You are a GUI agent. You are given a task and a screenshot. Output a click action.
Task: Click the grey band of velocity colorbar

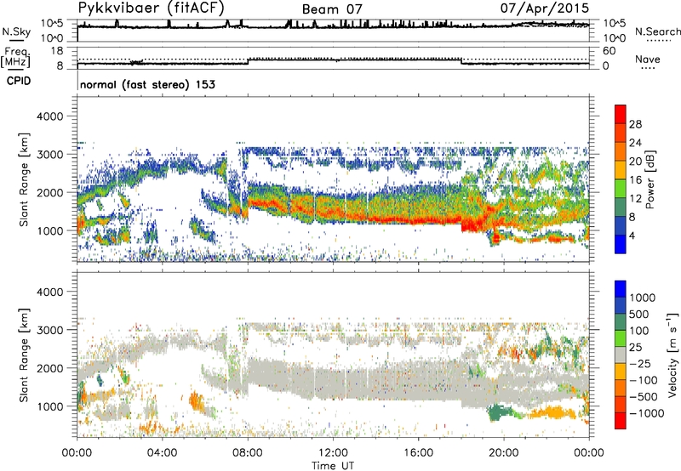[621, 355]
